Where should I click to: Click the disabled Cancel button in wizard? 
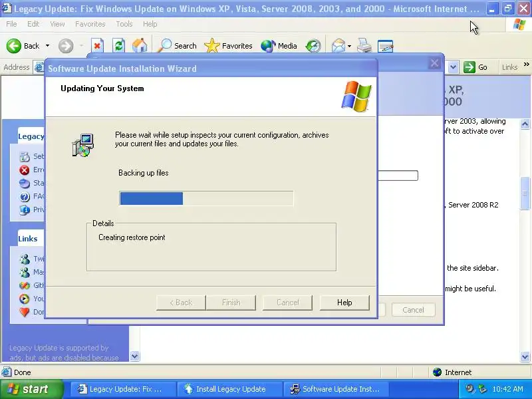pyautogui.click(x=287, y=303)
